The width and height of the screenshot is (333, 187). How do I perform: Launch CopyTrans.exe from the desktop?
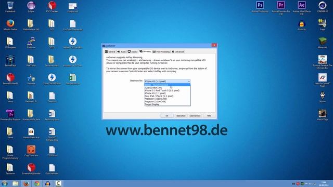click(x=31, y=151)
